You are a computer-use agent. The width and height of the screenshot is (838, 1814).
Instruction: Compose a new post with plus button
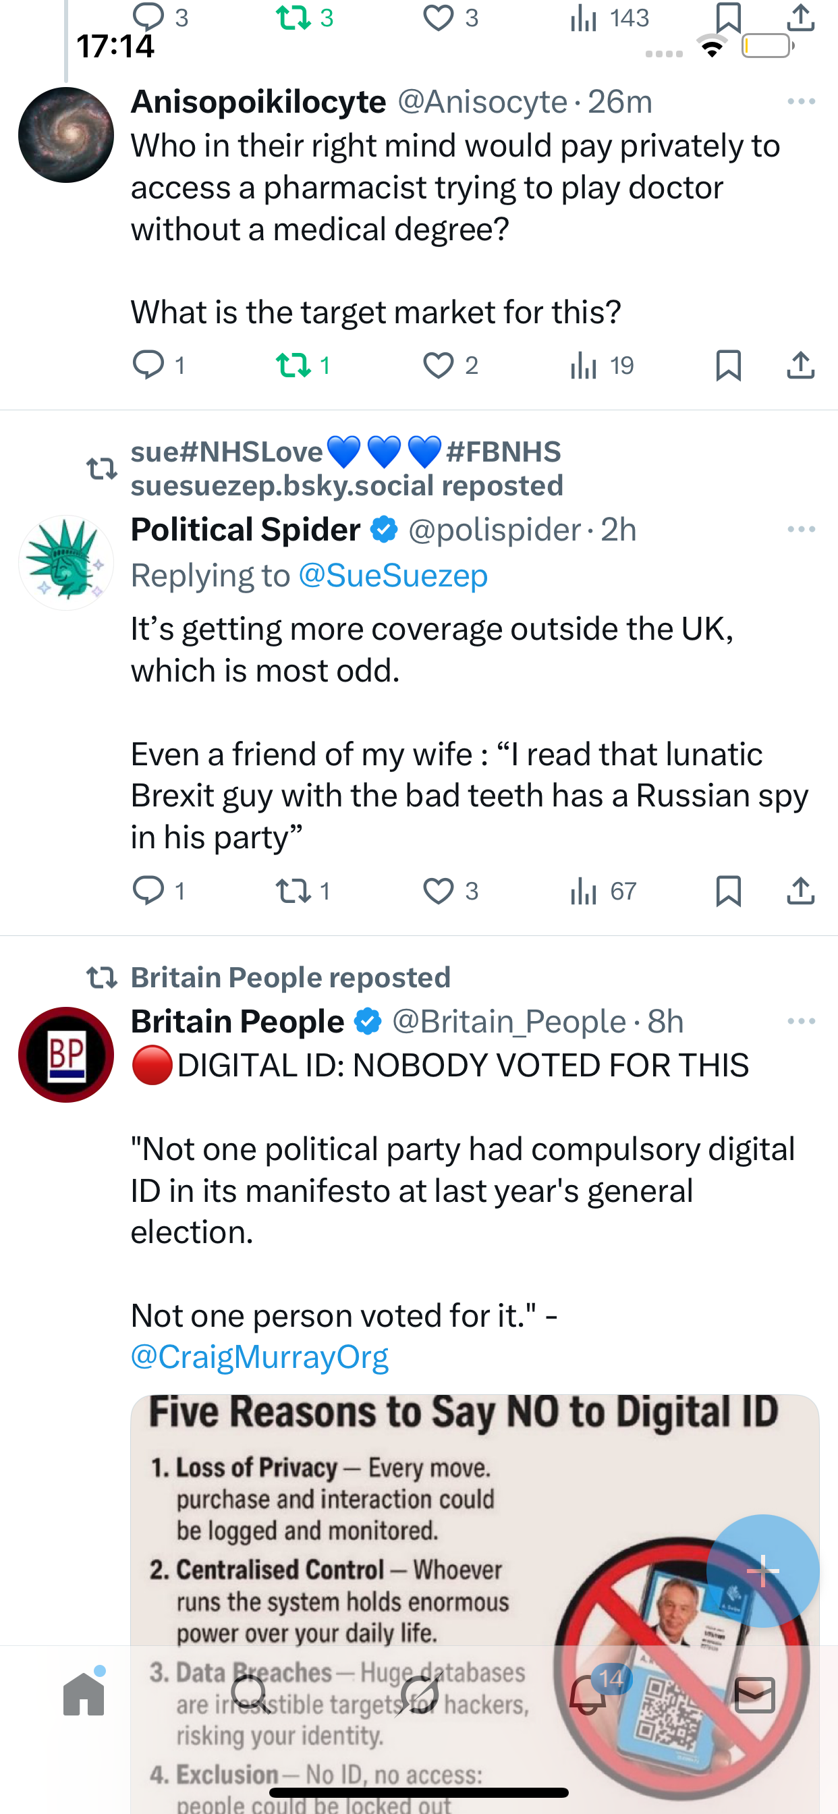[x=762, y=1570]
